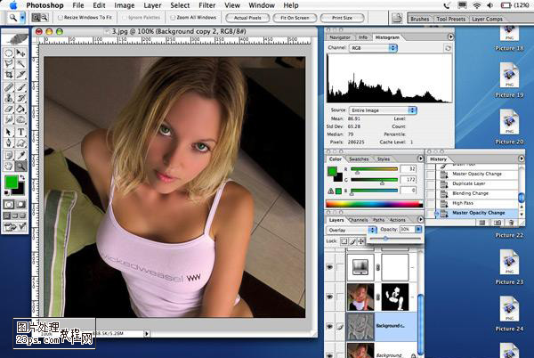The width and height of the screenshot is (534, 358).
Task: Select the Eraser tool
Action: pyautogui.click(x=9, y=109)
